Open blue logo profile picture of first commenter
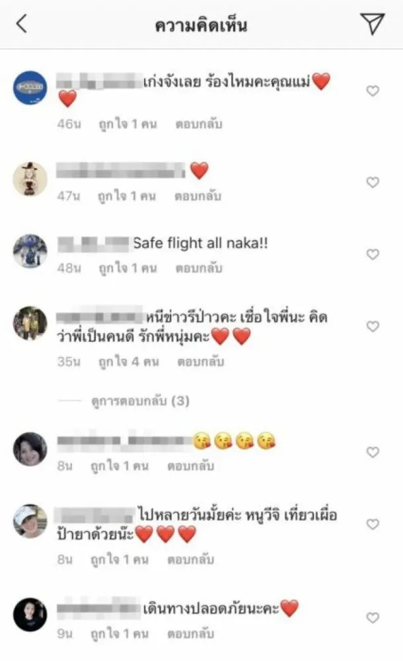403x661 pixels. [30, 88]
